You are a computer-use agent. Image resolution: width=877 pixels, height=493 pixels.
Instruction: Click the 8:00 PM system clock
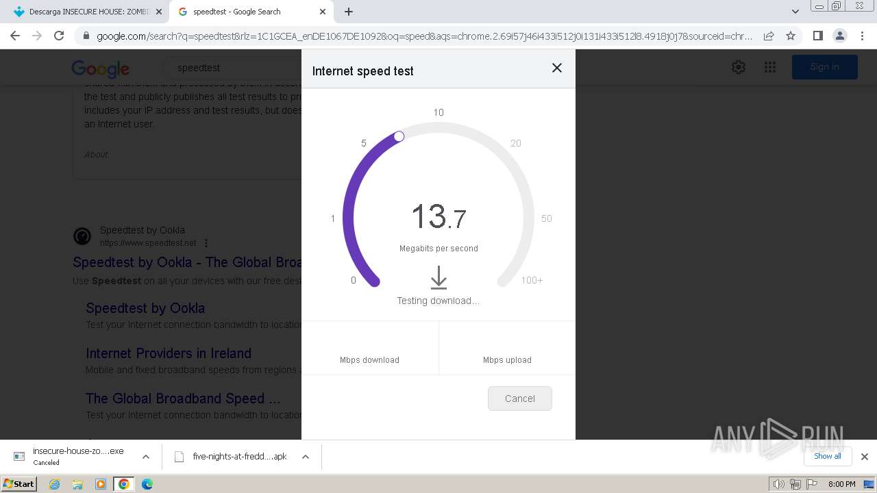tap(841, 484)
